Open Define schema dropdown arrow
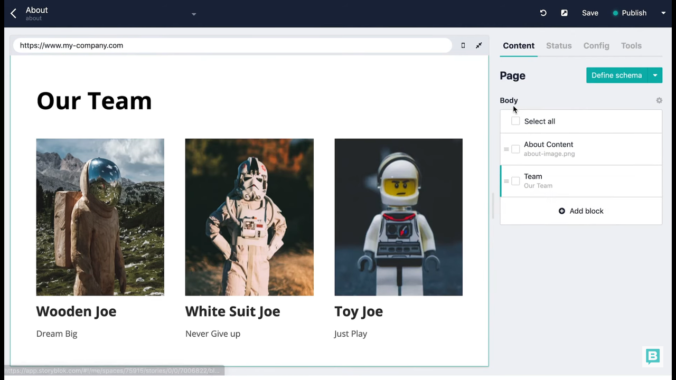676x380 pixels. pos(655,75)
